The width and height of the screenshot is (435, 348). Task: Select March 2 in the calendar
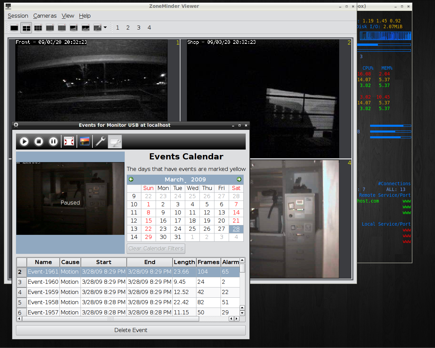tap(163, 204)
